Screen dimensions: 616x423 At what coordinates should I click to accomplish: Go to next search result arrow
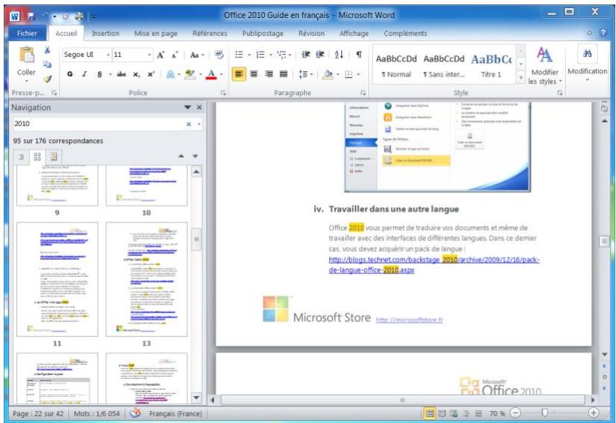[195, 156]
